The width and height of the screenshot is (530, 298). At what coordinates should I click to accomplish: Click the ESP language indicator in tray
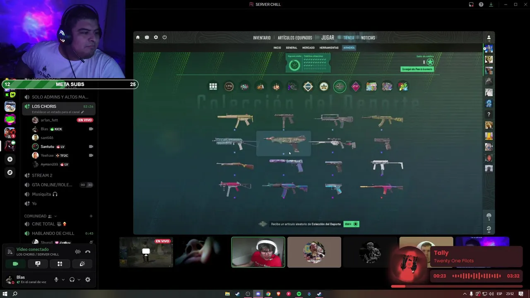tap(499, 294)
